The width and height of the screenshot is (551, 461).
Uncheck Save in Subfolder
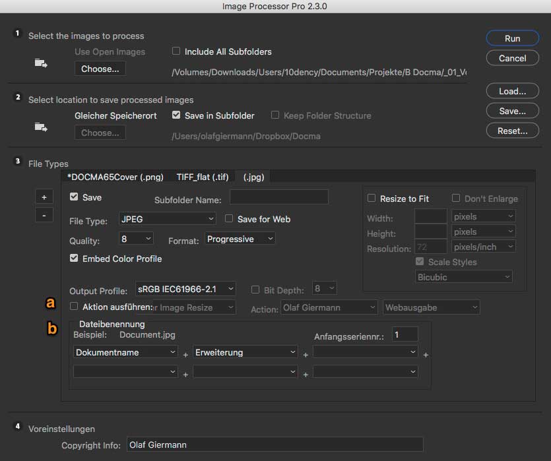(x=176, y=115)
